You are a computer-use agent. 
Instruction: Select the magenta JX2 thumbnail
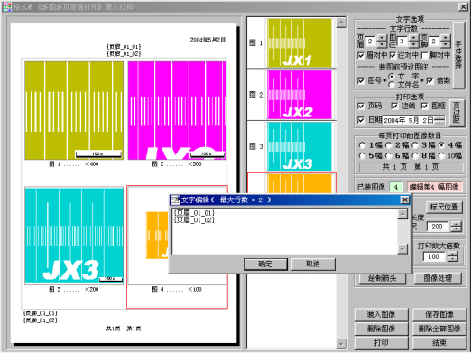(300, 95)
